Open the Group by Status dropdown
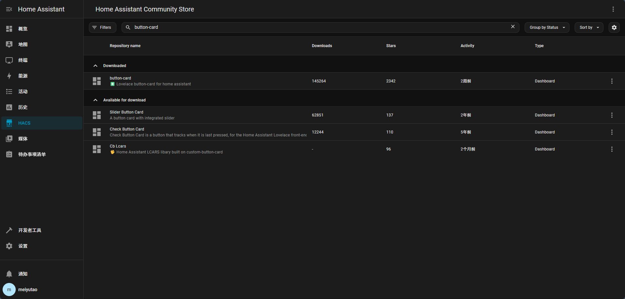Image resolution: width=625 pixels, height=299 pixels. 547,27
